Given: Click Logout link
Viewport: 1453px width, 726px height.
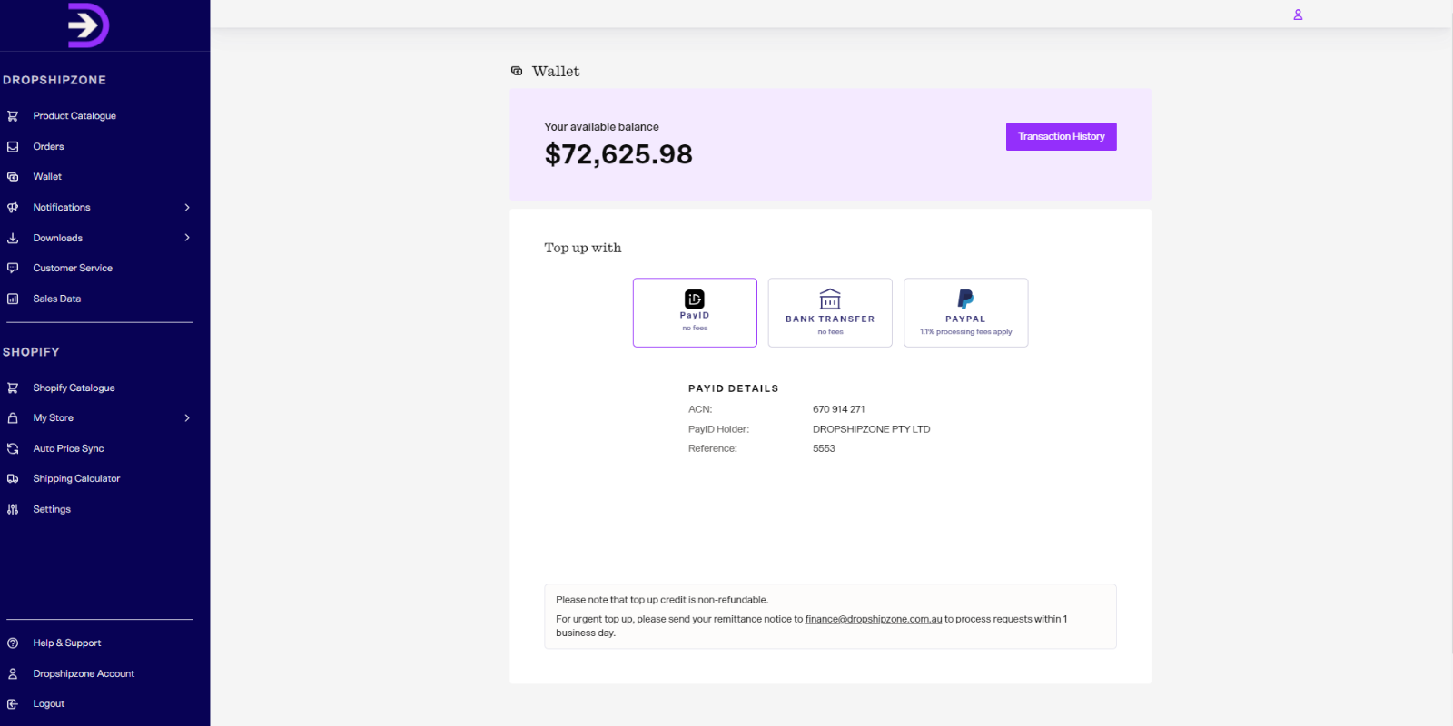Looking at the screenshot, I should [48, 704].
